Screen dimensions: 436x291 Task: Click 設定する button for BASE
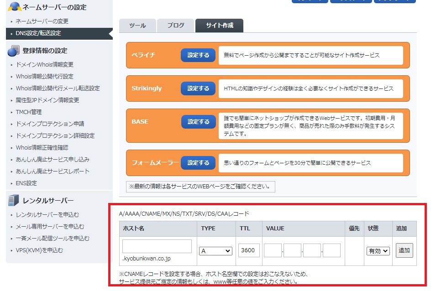[x=198, y=122]
